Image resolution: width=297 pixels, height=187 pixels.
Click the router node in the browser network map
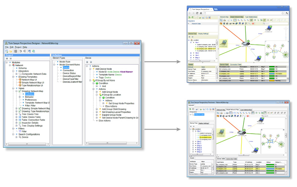tap(245, 43)
